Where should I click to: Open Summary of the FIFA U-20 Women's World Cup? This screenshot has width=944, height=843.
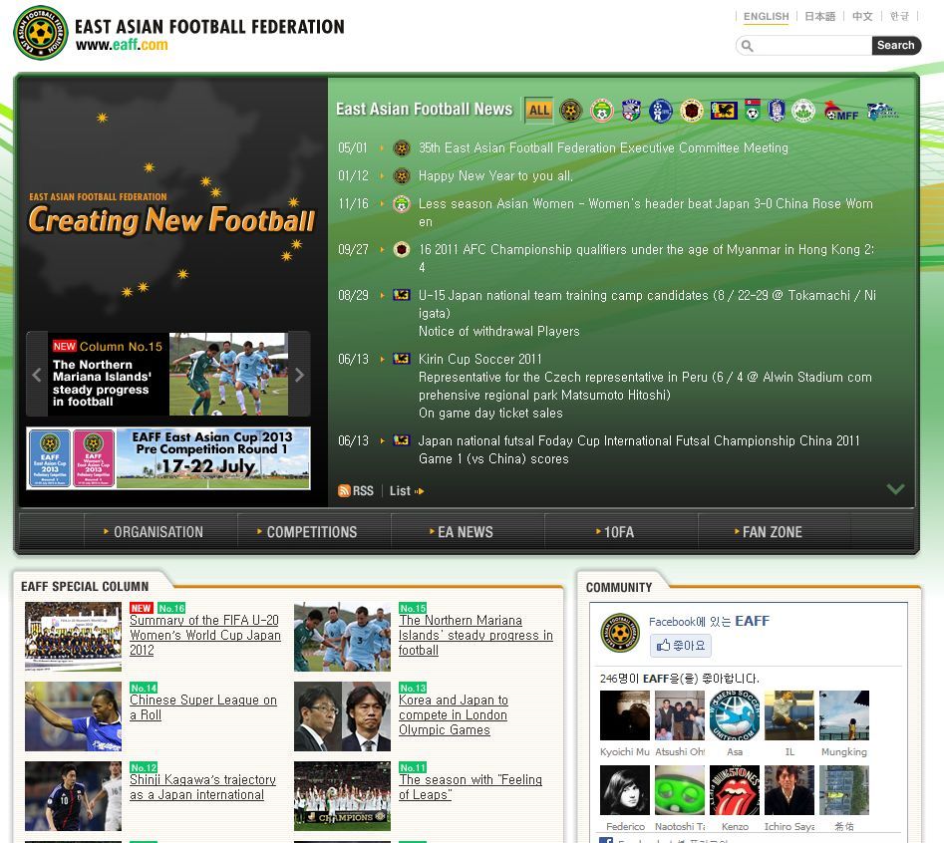click(205, 636)
